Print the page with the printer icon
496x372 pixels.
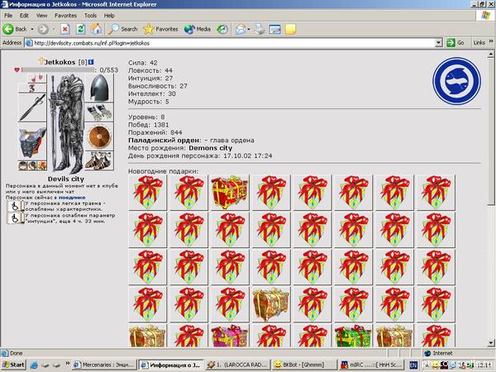click(x=260, y=30)
